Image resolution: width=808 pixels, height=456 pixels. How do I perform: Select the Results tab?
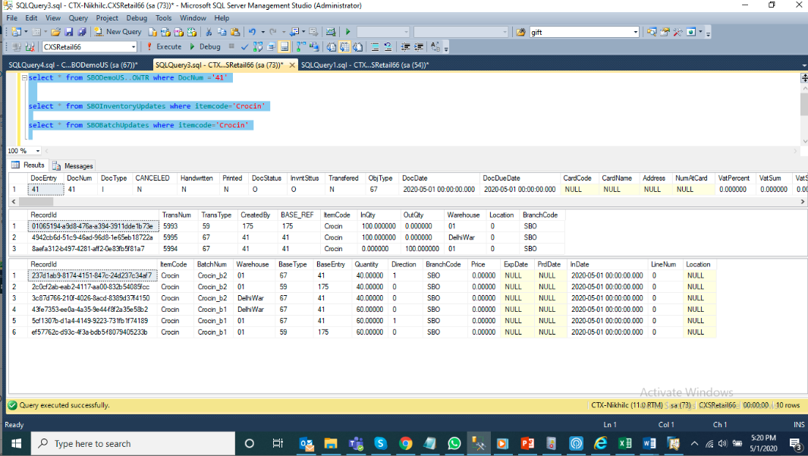click(x=28, y=165)
